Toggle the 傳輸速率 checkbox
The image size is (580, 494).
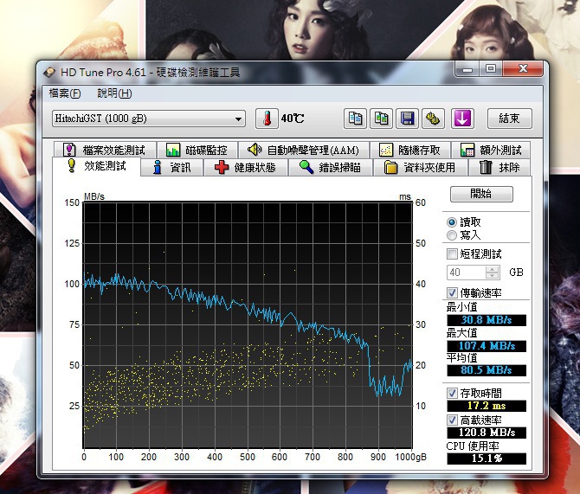pyautogui.click(x=452, y=292)
